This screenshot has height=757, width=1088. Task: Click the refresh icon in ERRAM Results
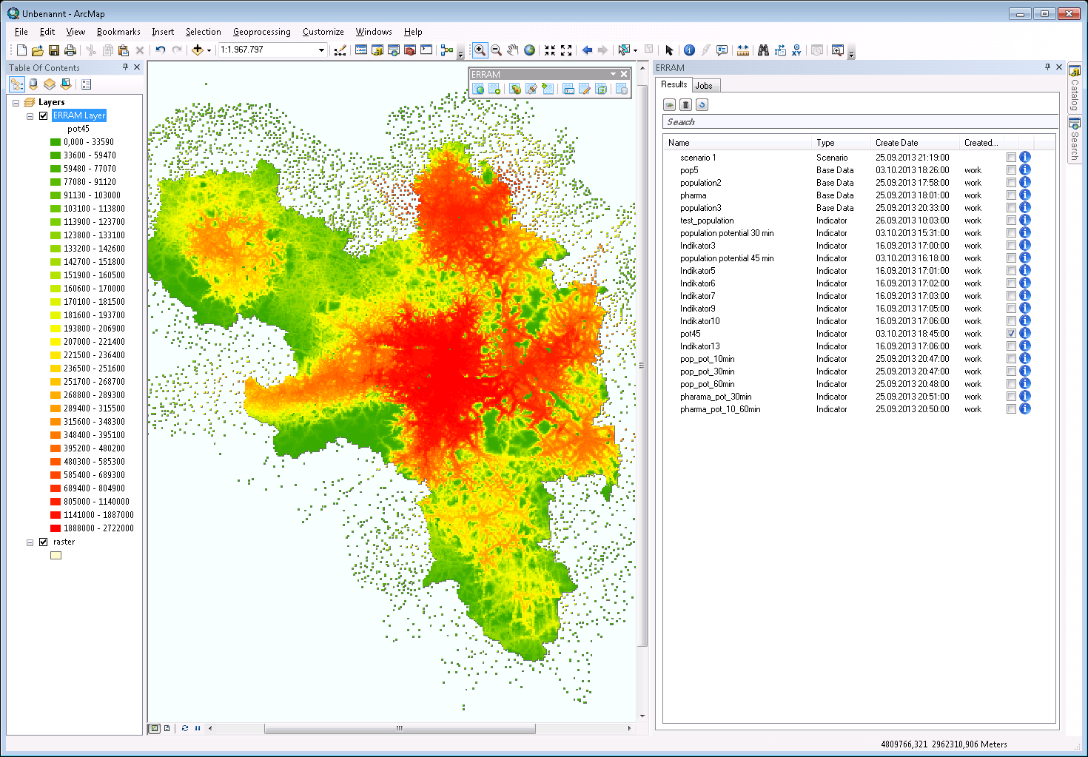click(x=702, y=105)
